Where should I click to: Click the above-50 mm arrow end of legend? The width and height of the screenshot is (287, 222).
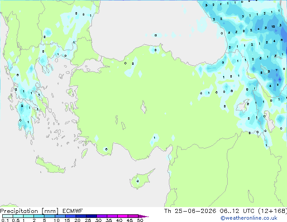tap(143, 216)
